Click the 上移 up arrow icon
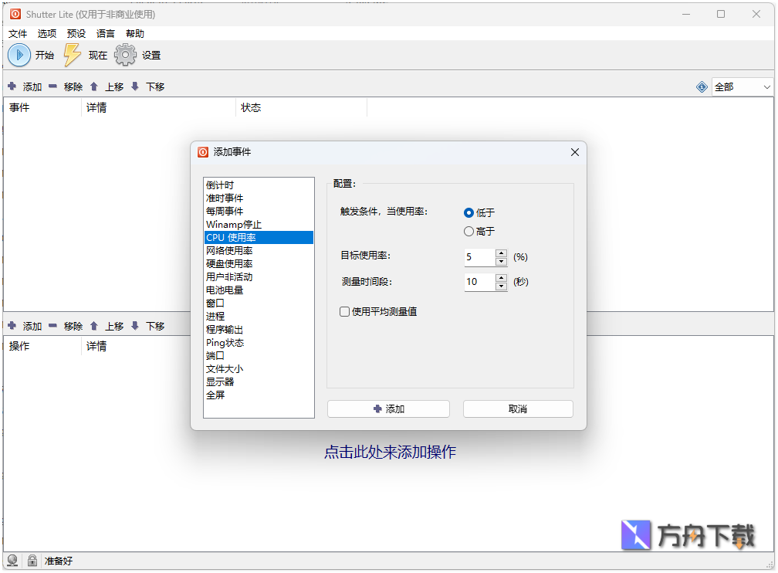Image resolution: width=778 pixels, height=573 pixels. point(93,86)
